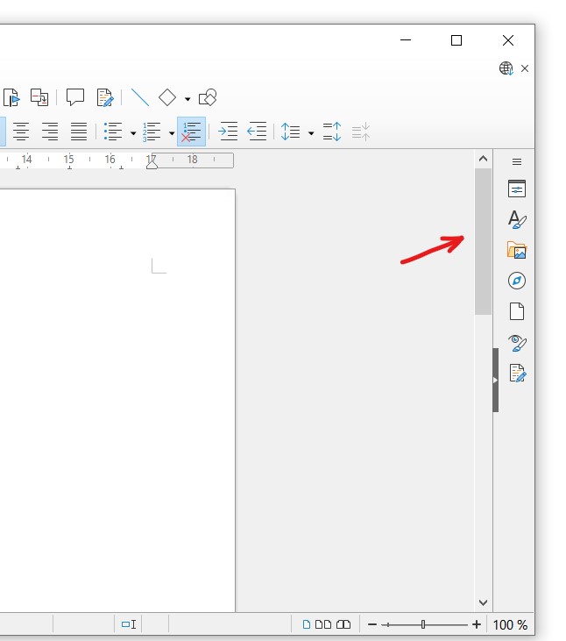Toggle track changes recording
Viewport: 566px width, 641px height.
click(105, 97)
